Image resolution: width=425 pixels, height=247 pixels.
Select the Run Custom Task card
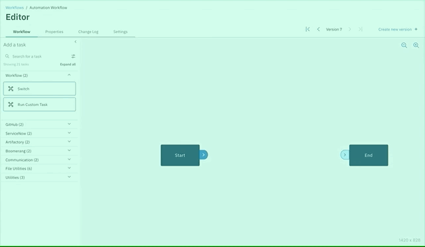coord(40,105)
